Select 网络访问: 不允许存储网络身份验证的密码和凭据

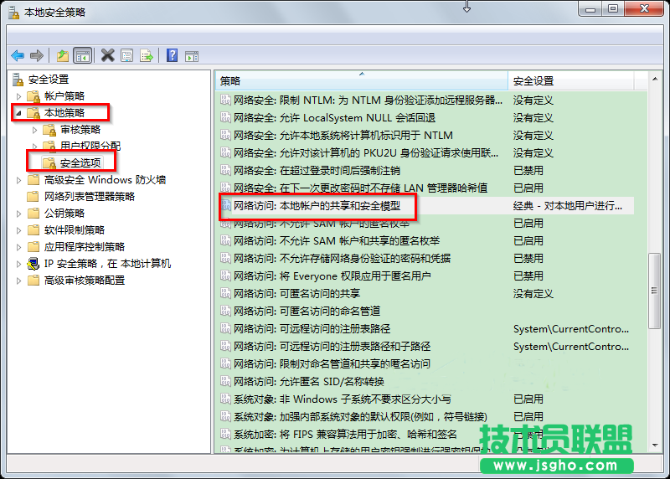coord(342,259)
